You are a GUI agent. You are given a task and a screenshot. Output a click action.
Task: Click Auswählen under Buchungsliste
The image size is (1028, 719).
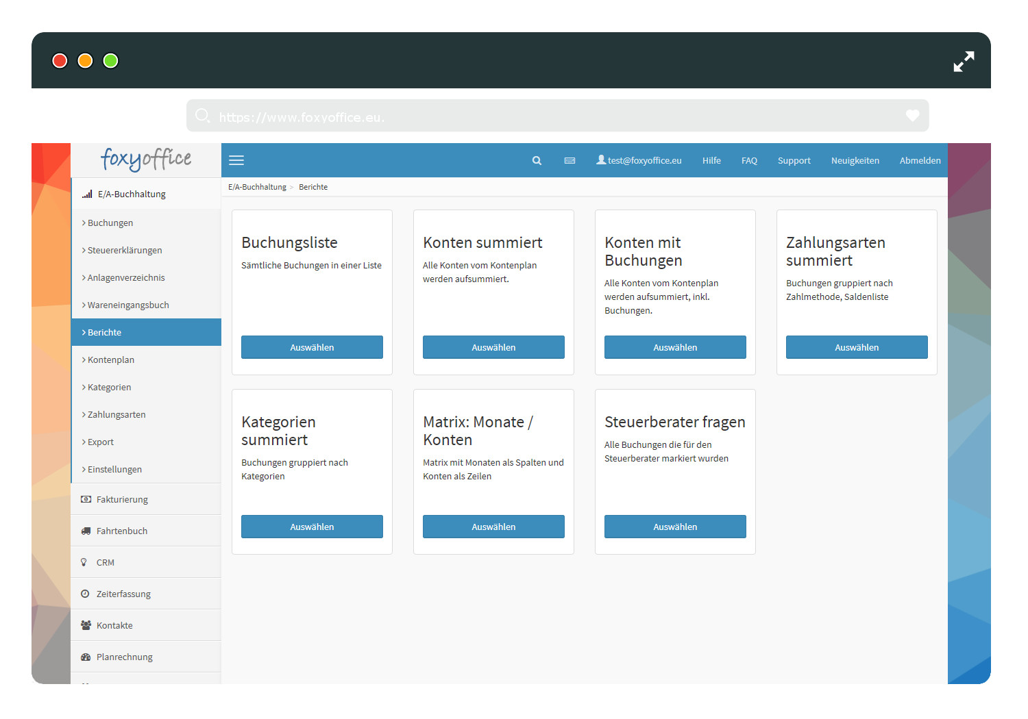[x=312, y=347]
